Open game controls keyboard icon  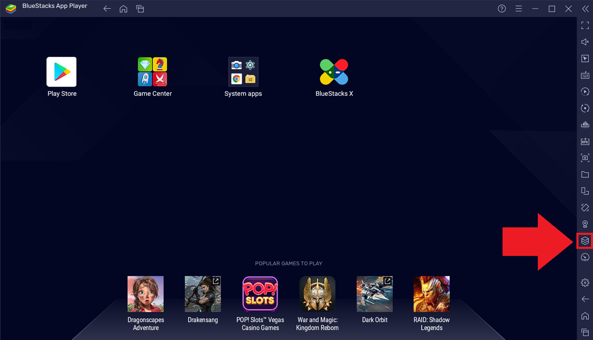[x=585, y=75]
